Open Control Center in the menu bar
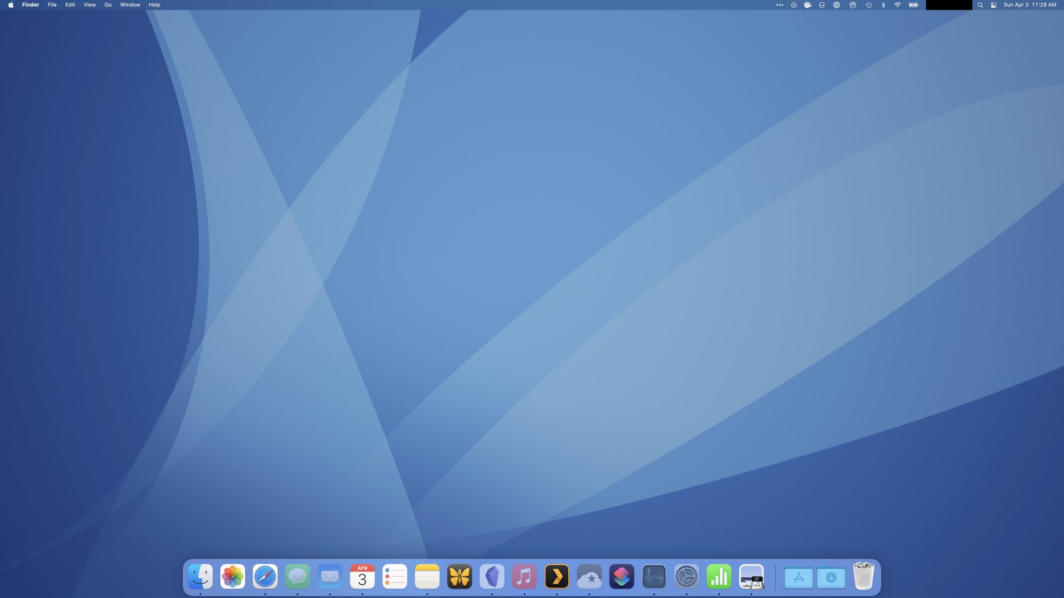1064x598 pixels. click(x=993, y=5)
